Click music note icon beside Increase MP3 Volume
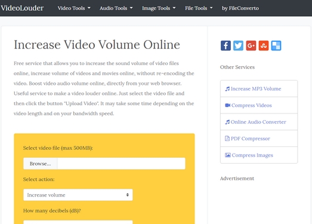Viewport: 312px width, 224px height. pos(227,88)
